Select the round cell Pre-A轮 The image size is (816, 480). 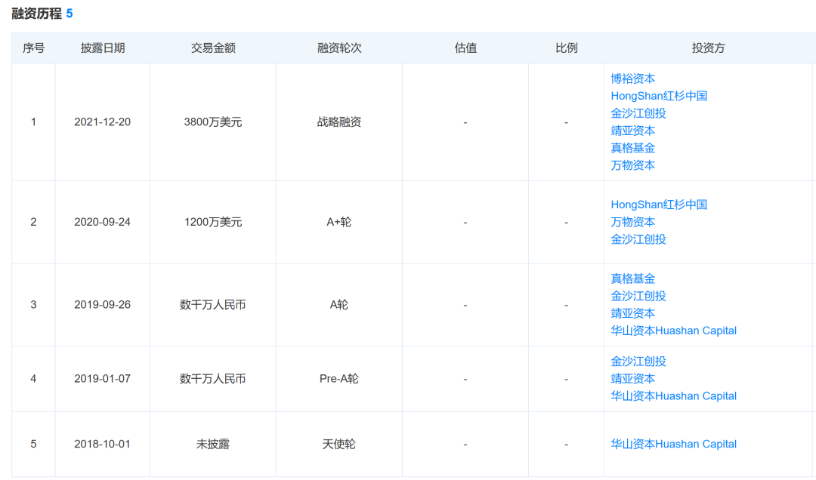(338, 379)
